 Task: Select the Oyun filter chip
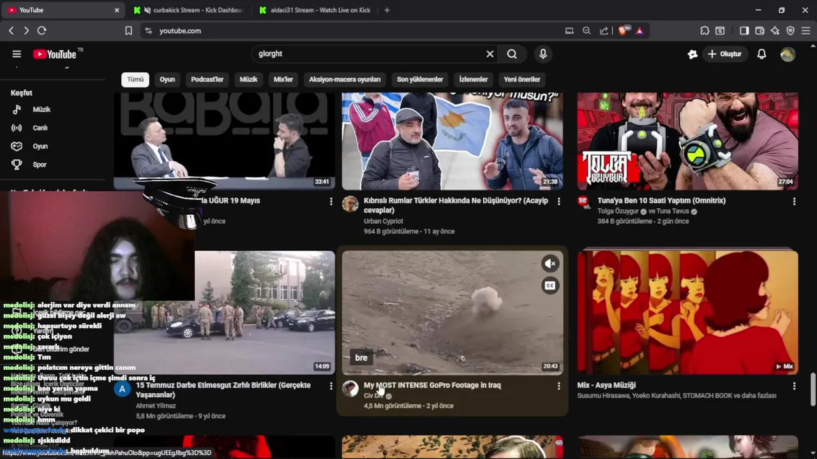point(167,80)
